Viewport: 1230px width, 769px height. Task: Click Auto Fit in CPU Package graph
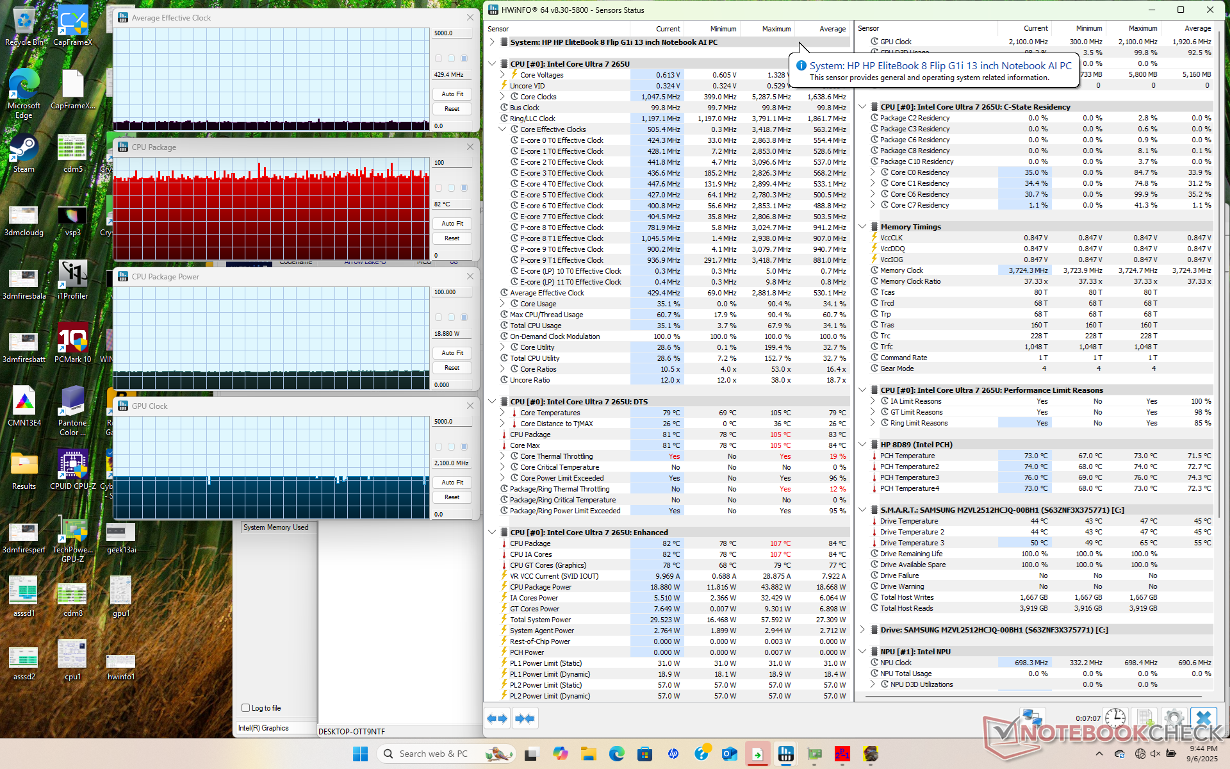coord(452,224)
